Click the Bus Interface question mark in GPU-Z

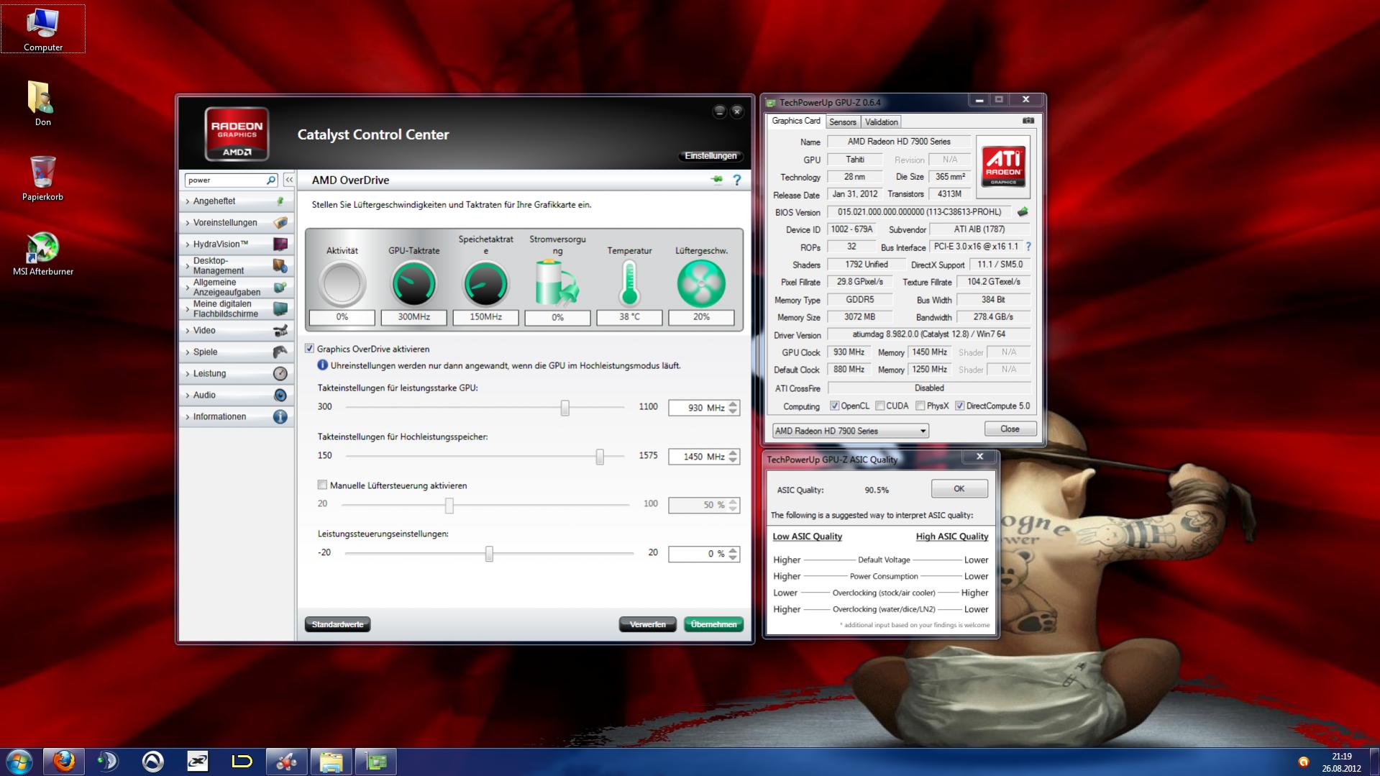[1028, 247]
